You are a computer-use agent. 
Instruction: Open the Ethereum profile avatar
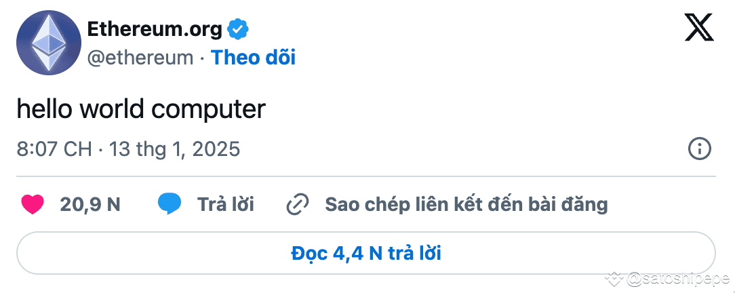(x=49, y=43)
